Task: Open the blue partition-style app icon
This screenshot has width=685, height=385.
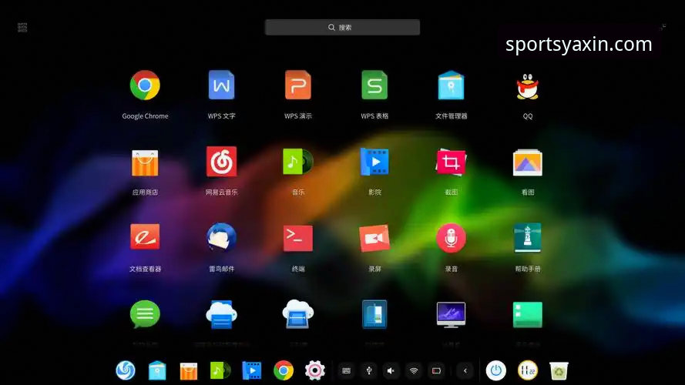Action: click(x=374, y=314)
